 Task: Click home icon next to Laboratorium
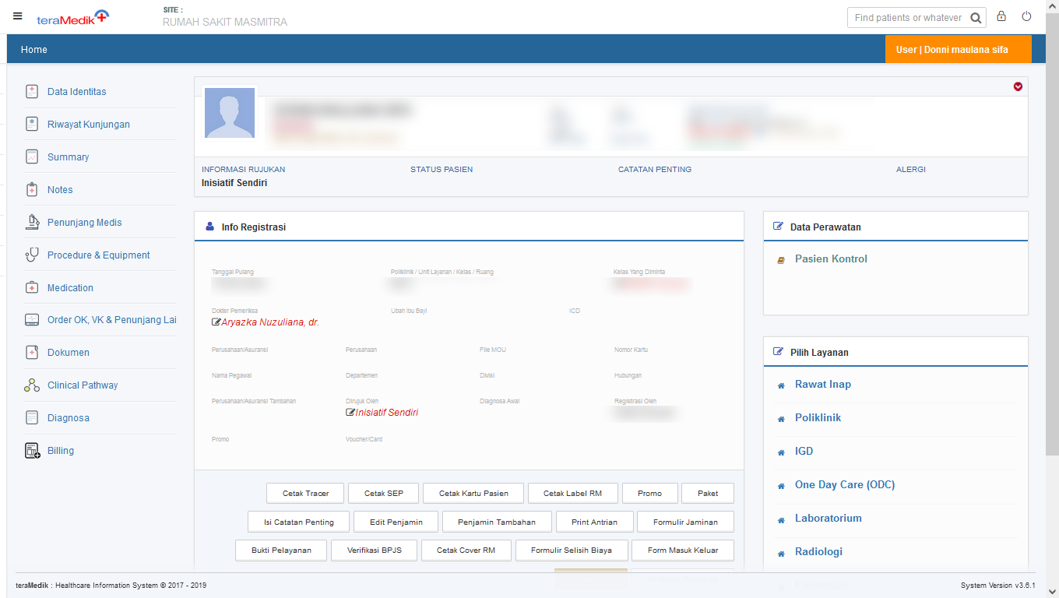781,519
